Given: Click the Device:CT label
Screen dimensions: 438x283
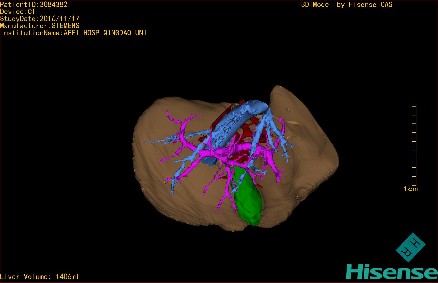Looking at the screenshot, I should pyautogui.click(x=18, y=12).
